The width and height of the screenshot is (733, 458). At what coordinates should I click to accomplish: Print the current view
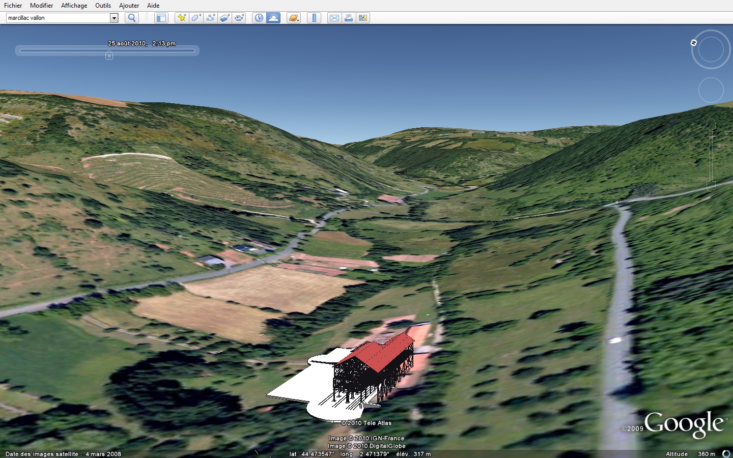pyautogui.click(x=348, y=18)
